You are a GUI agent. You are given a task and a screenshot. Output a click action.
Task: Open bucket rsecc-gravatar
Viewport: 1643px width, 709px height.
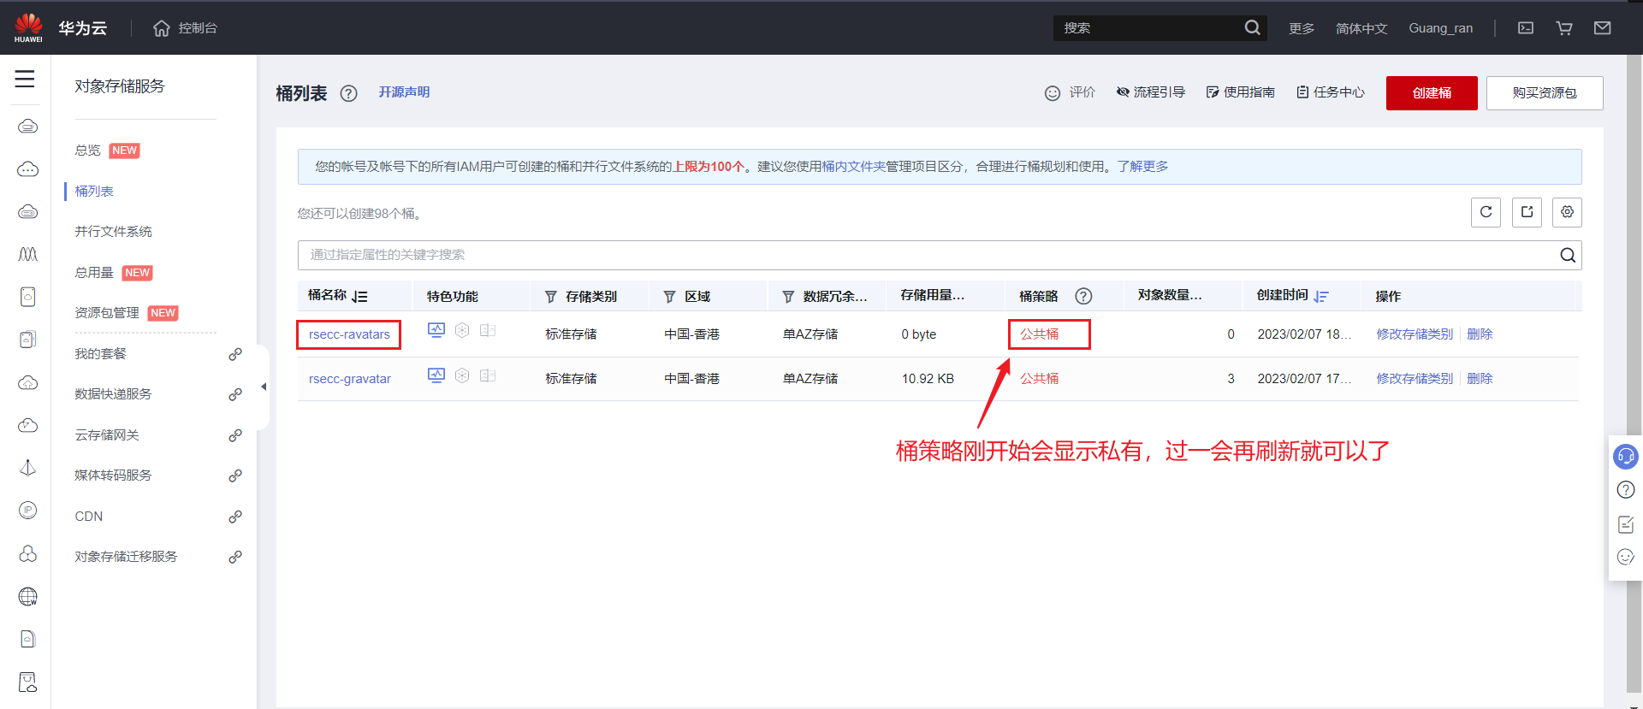tap(350, 379)
